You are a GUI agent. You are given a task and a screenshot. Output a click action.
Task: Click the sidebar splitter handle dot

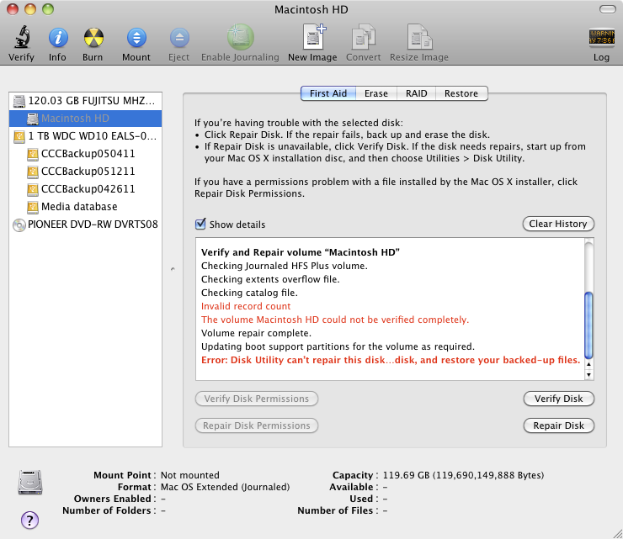point(173,269)
